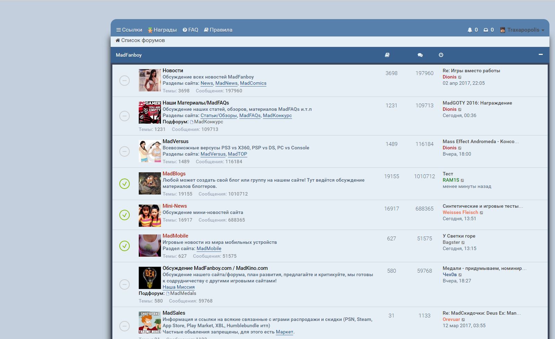View profile of user RAM1S
Viewport: 555px width, 339px height.
pyautogui.click(x=451, y=180)
